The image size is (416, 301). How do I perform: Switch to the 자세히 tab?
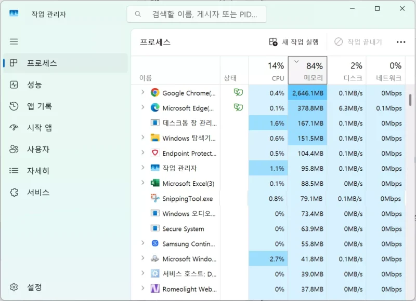[x=66, y=171]
